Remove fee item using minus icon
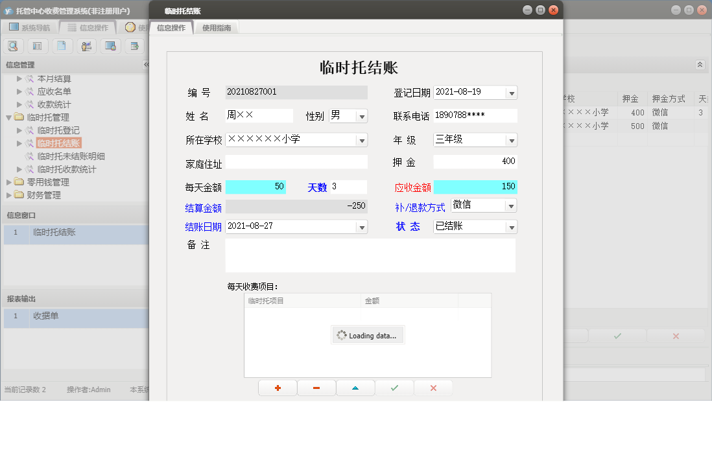This screenshot has height=457, width=712. coord(316,387)
